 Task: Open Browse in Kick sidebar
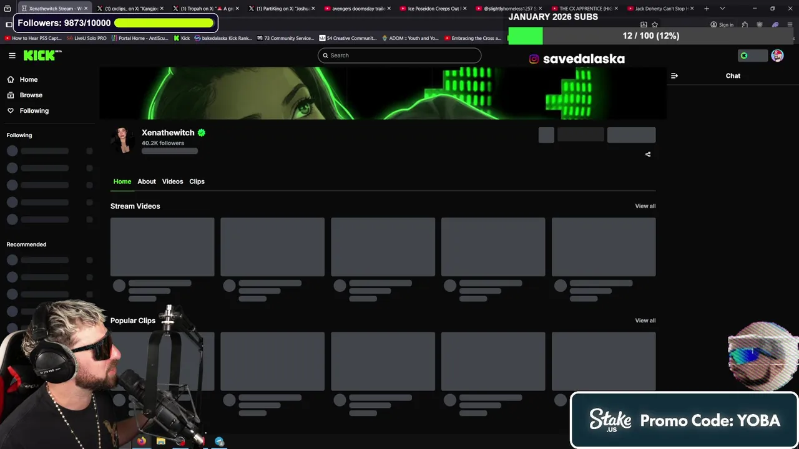pos(25,95)
